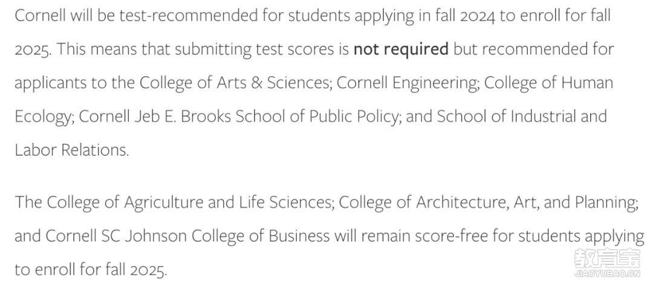Screen dimensions: 653x291
Task: Click "to enroll for fall 2025." last line
Action: (91, 270)
